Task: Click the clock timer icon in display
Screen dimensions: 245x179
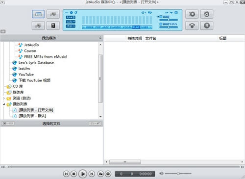Action: coord(71,13)
